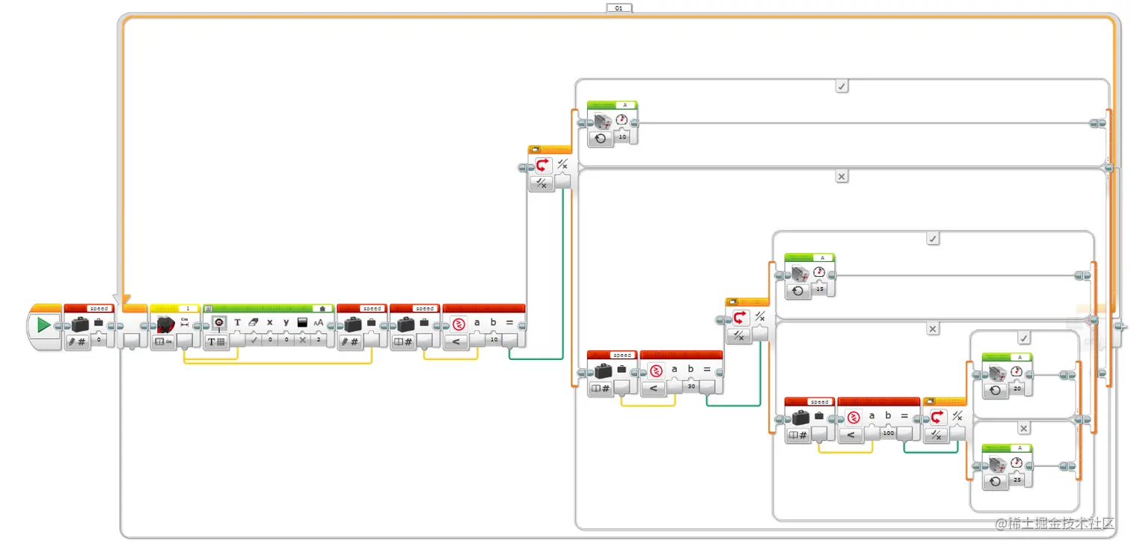Image resolution: width=1131 pixels, height=547 pixels.
Task: Click the compare icon on threshold 10 block
Action: [x=458, y=324]
